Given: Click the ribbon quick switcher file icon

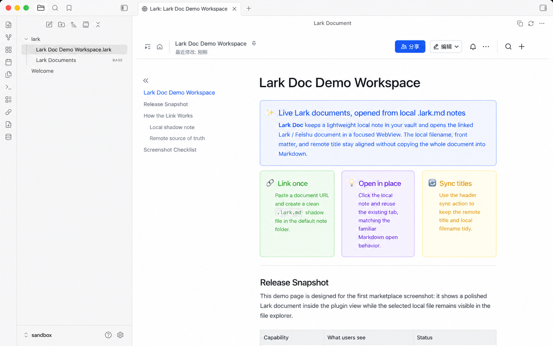Looking at the screenshot, I should coord(8,25).
